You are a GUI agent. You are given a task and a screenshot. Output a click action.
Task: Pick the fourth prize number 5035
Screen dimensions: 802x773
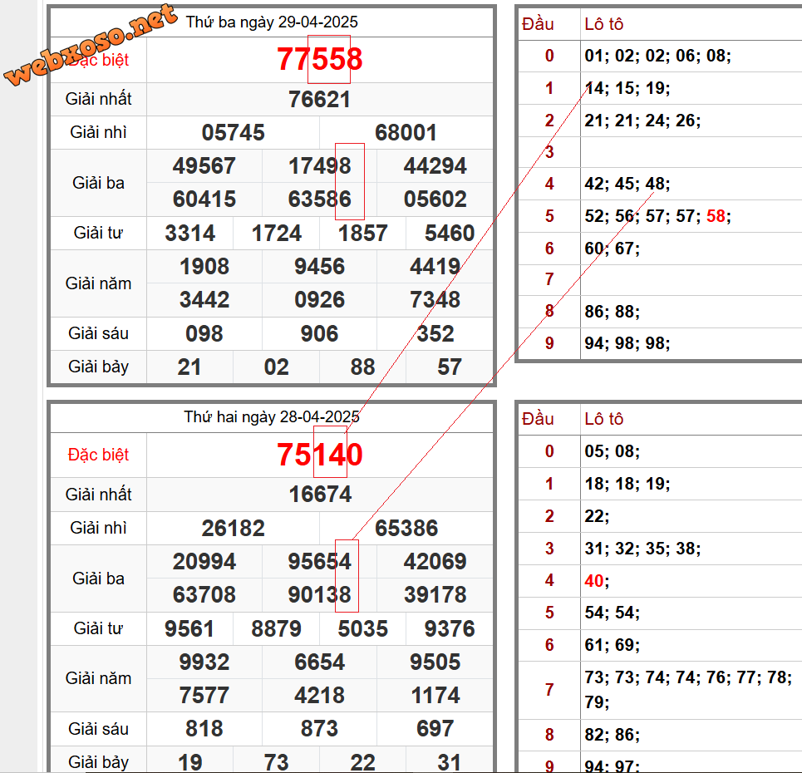[363, 628]
